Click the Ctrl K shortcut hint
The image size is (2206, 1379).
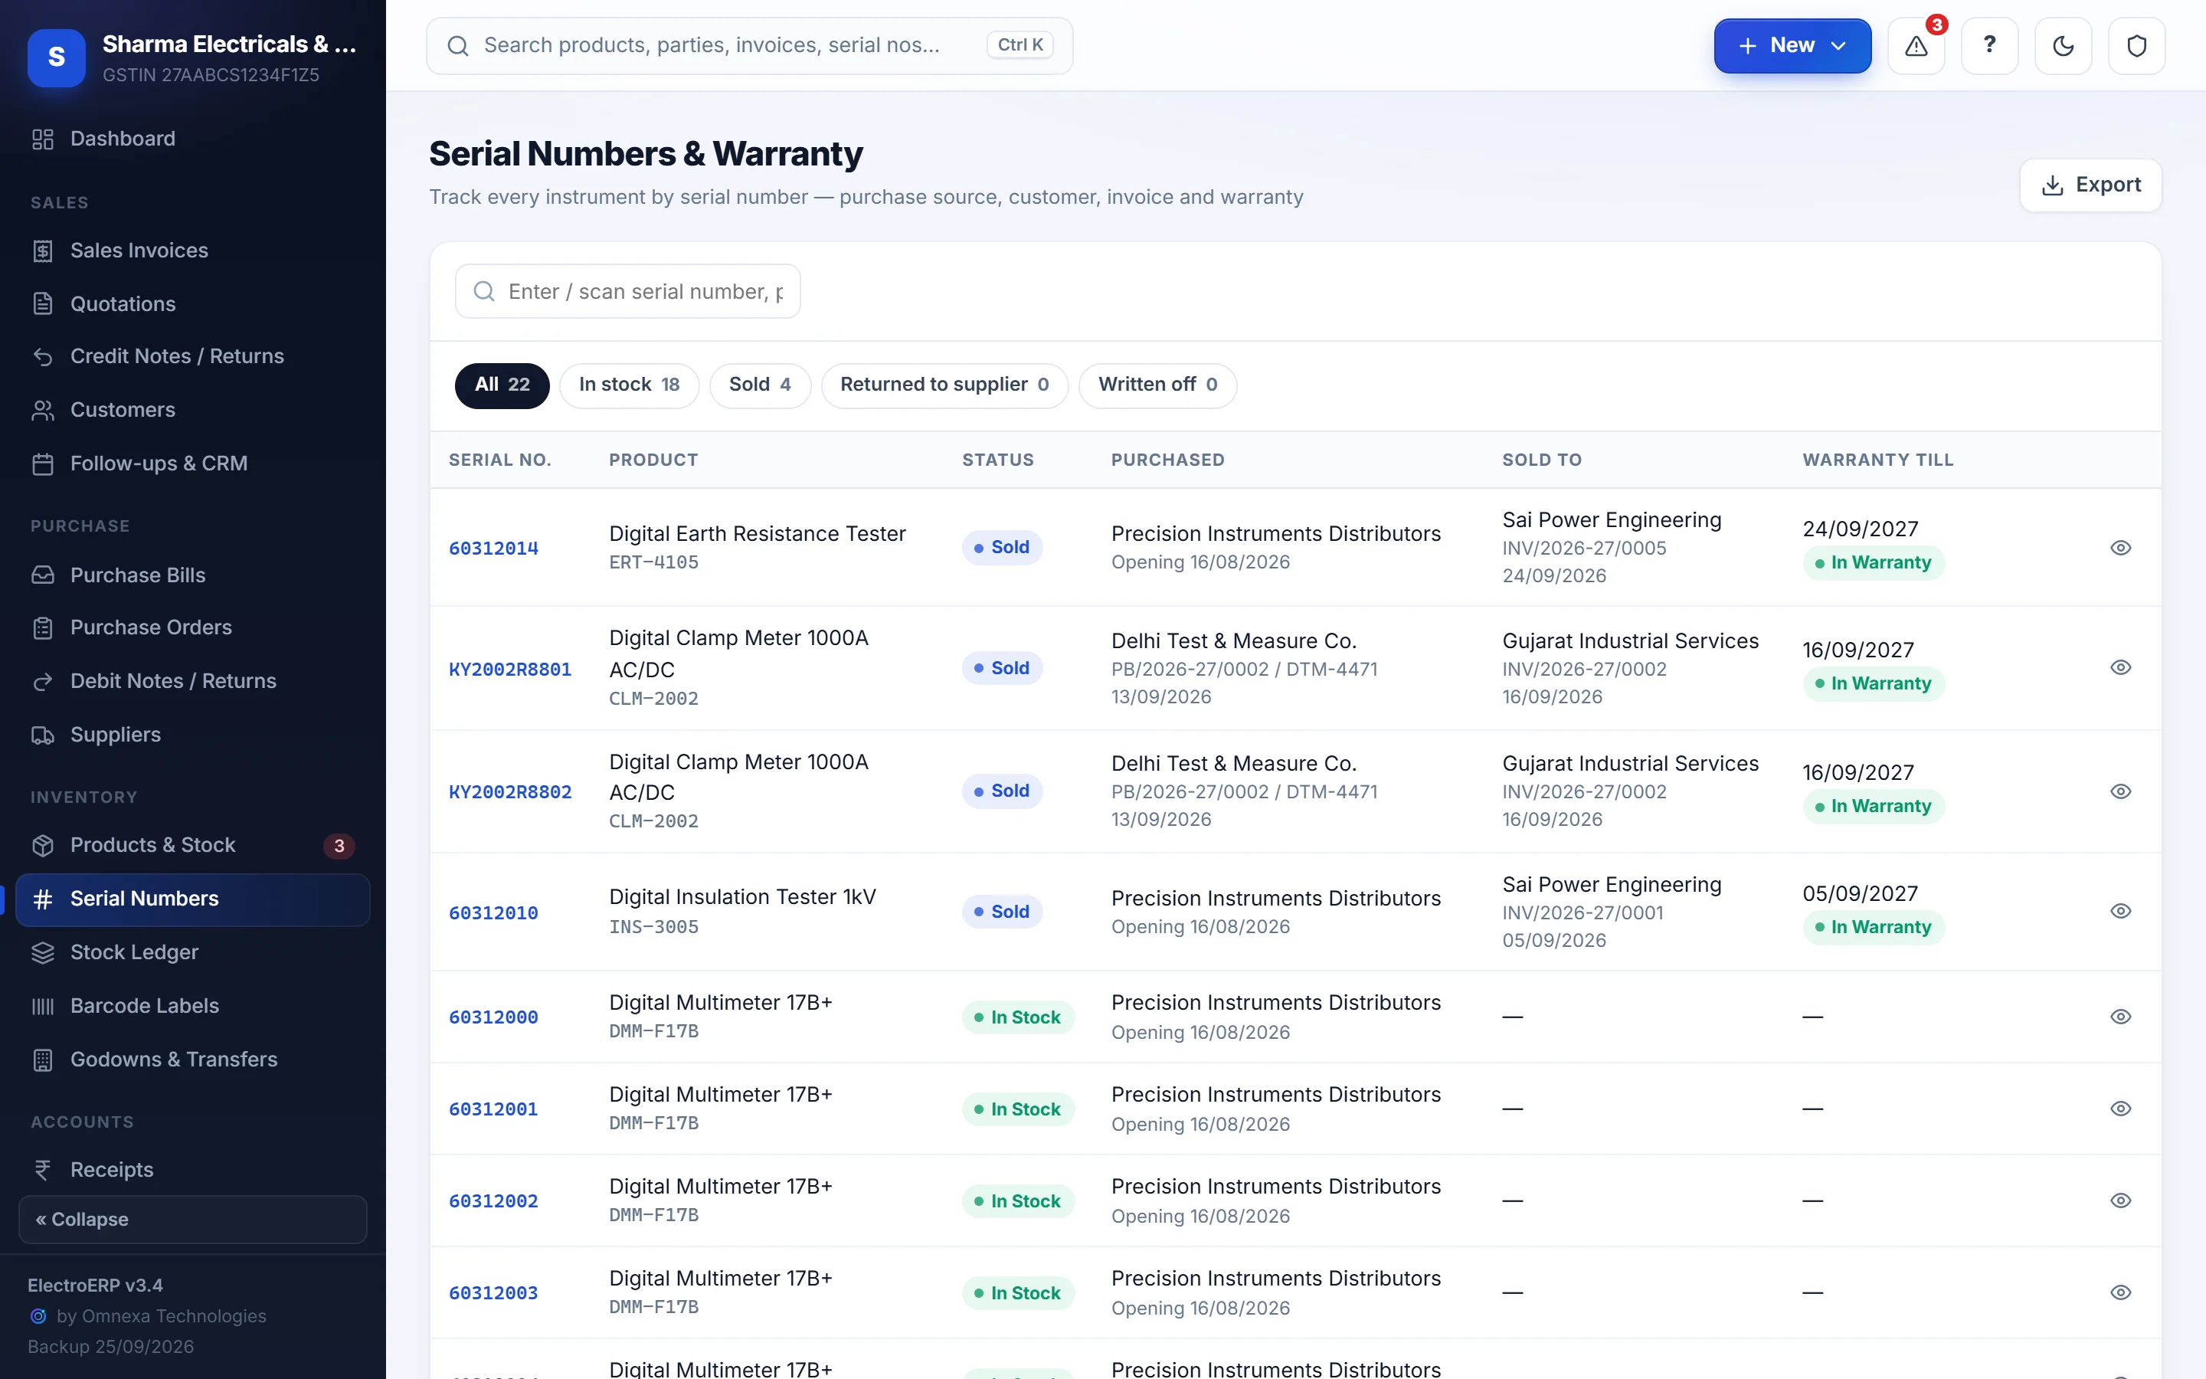point(1020,44)
